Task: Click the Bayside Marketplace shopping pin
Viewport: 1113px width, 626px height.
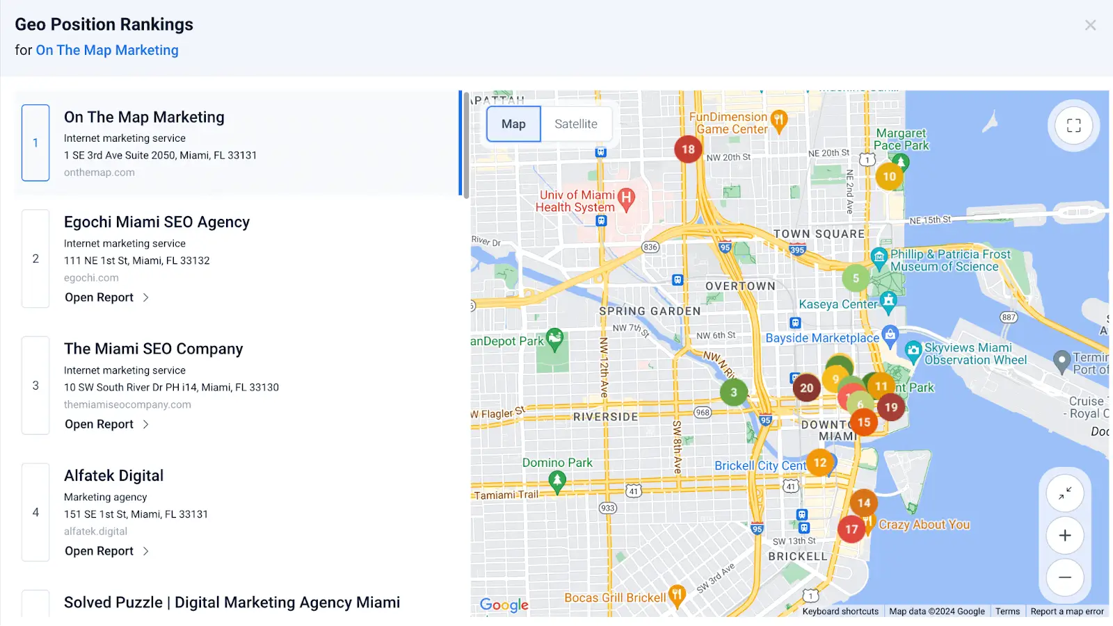Action: (890, 336)
